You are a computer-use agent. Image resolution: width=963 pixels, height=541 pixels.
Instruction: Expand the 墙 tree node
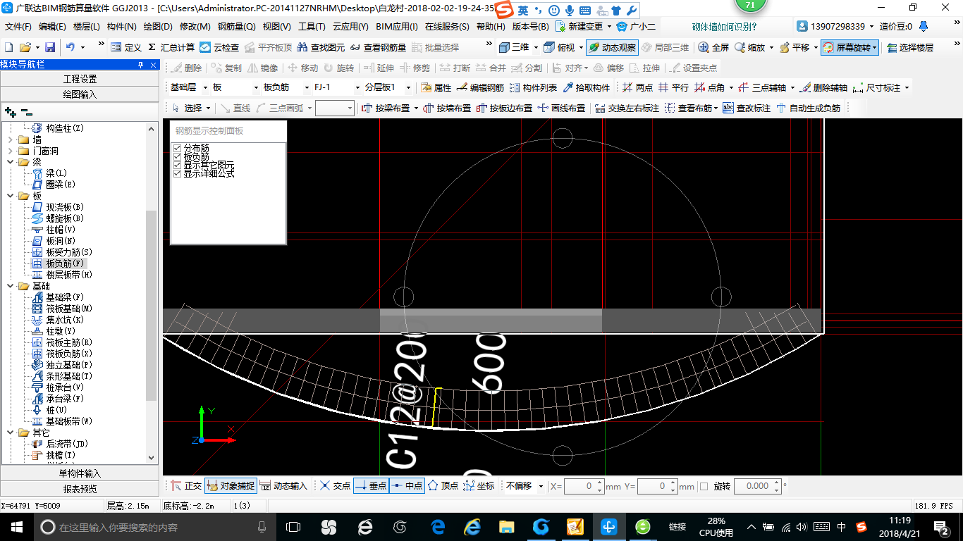click(x=10, y=139)
